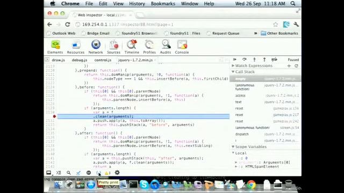Remove breakpoint on highlighted clean(arguments) line

point(55,116)
